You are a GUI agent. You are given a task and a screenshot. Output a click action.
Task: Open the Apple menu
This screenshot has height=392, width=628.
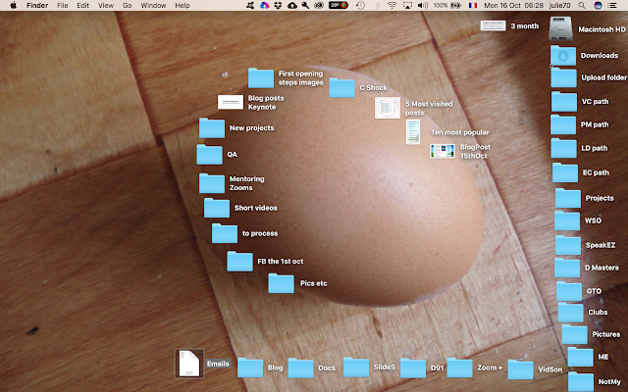click(x=13, y=5)
